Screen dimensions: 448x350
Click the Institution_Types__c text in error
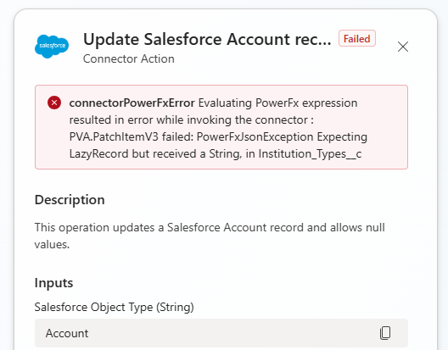310,154
